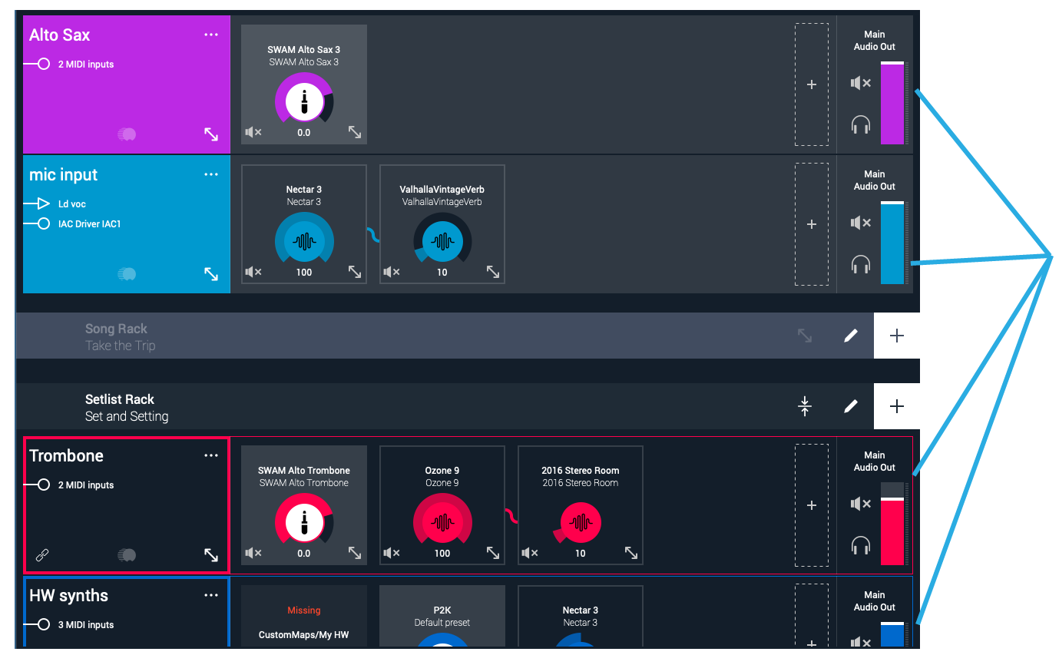Open the mic input layer three-dots menu
1059x655 pixels.
(x=211, y=174)
